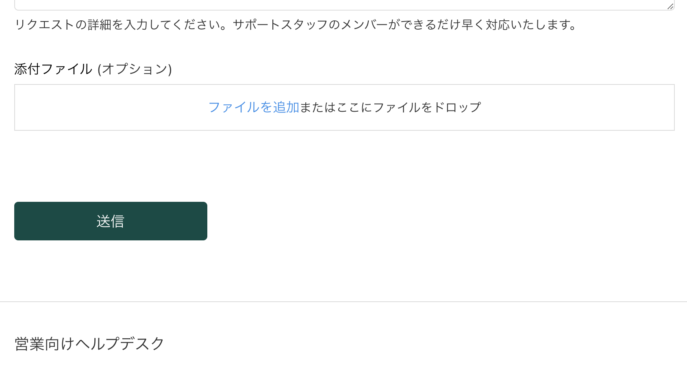
Task: Click the support request instruction text
Action: [x=295, y=26]
